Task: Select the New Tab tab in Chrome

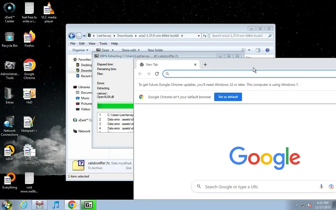Action: tap(168, 65)
